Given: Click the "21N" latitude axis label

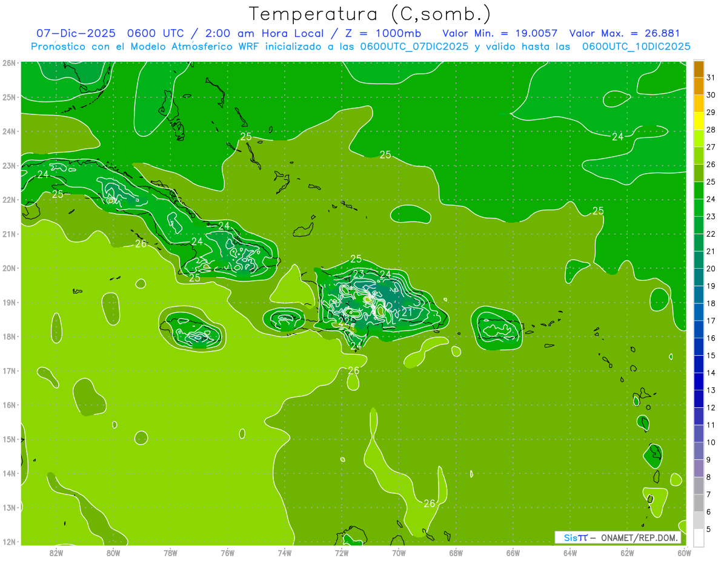Looking at the screenshot, I should coord(9,234).
